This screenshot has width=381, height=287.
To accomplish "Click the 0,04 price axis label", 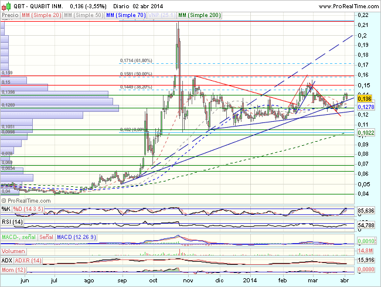I will [x=363, y=194].
